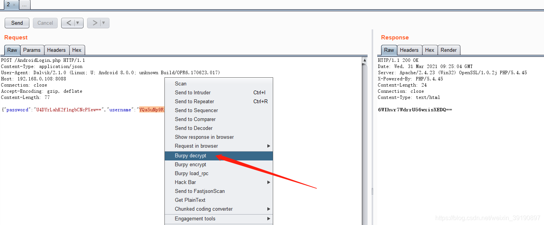Image resolution: width=544 pixels, height=225 pixels.
Task: Select Burpy load_rpc menu entry
Action: [x=219, y=173]
